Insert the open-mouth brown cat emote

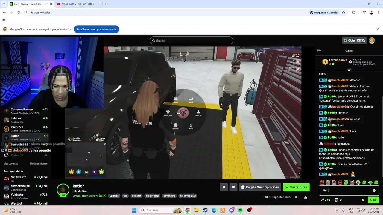pos(352,182)
